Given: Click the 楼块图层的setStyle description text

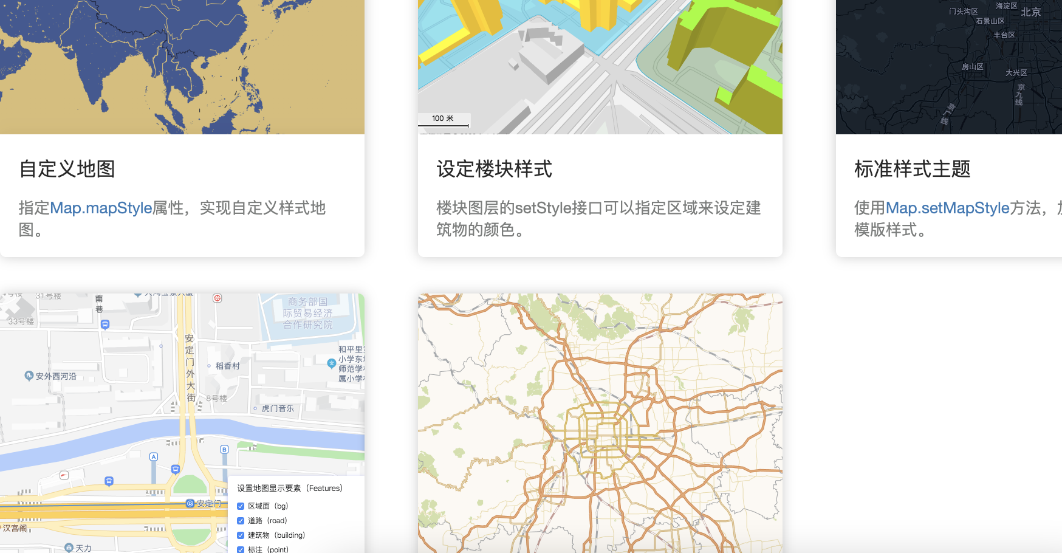Looking at the screenshot, I should pos(598,219).
